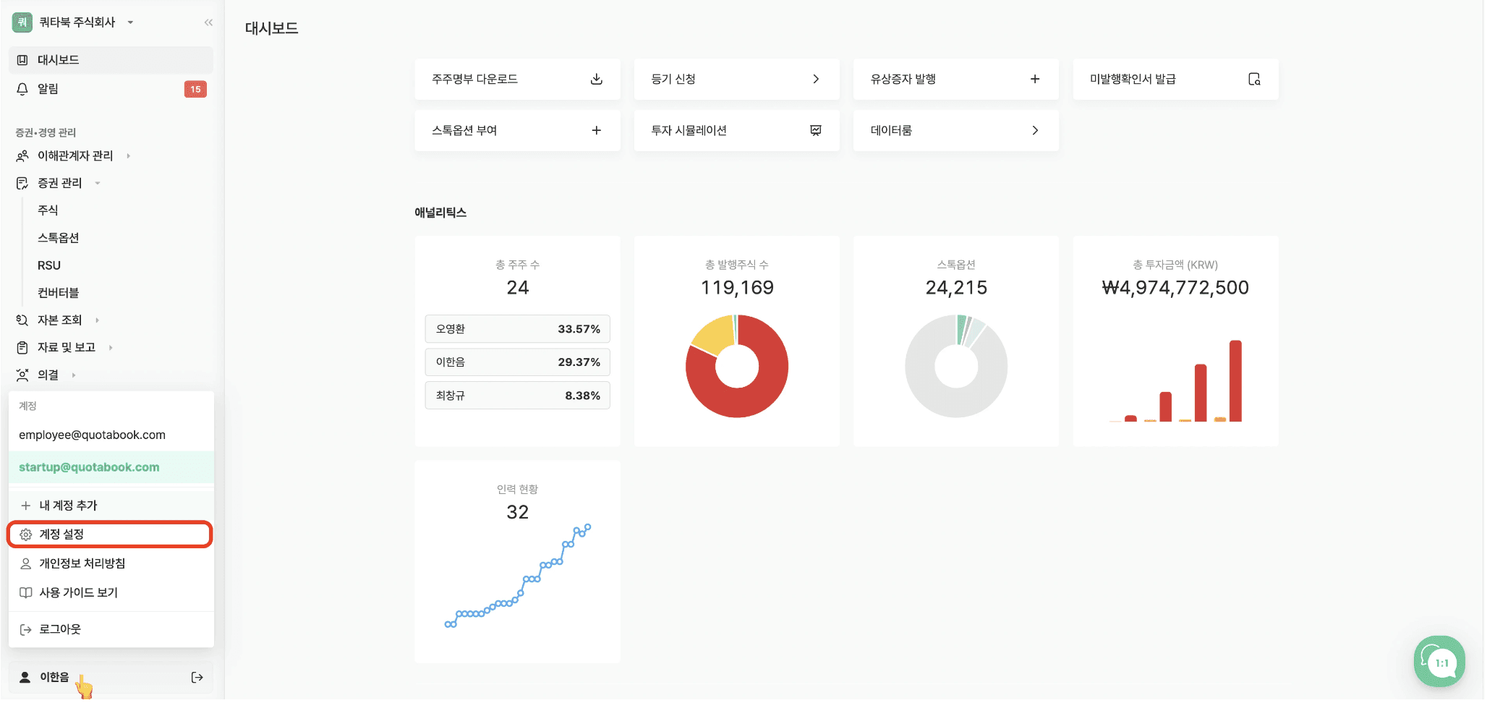This screenshot has width=1487, height=703.
Task: Select the 투자 시뮬레이션 presentation icon
Action: pyautogui.click(x=816, y=131)
